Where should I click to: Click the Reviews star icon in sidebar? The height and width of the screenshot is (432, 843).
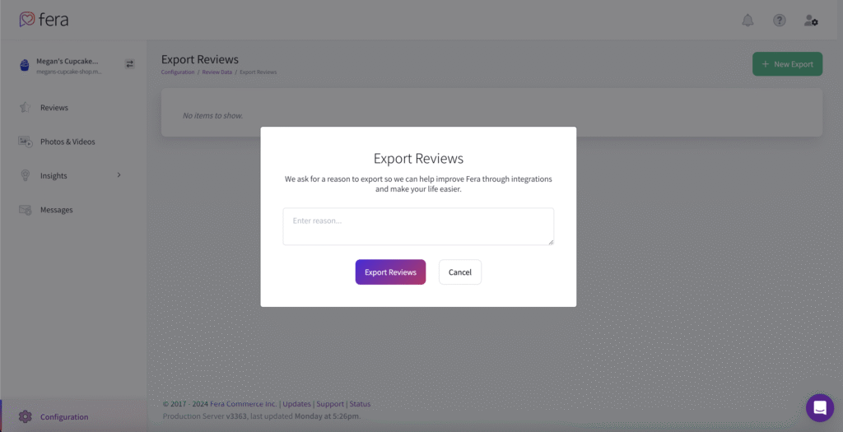point(26,108)
